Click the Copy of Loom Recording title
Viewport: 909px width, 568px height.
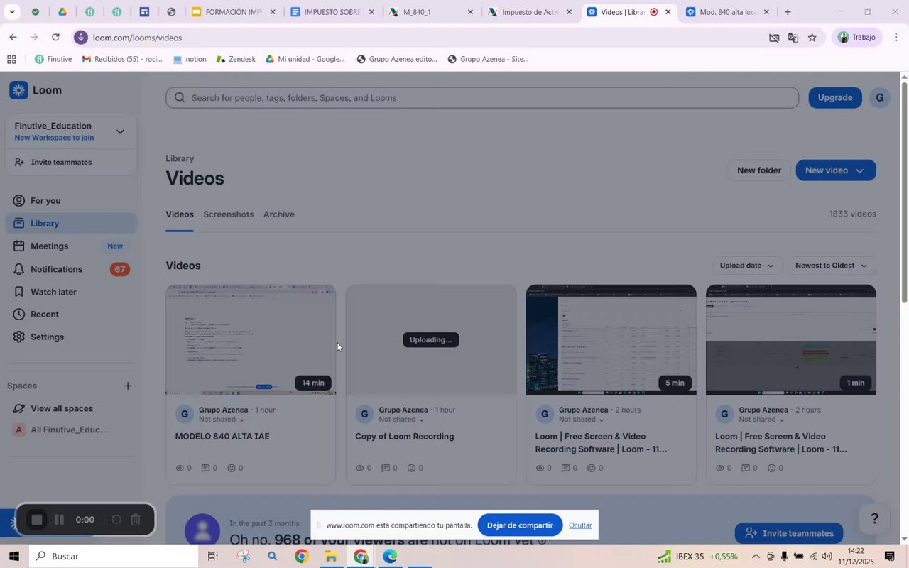click(405, 437)
